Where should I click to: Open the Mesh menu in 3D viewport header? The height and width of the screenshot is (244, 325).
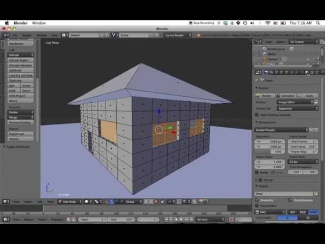(51, 201)
